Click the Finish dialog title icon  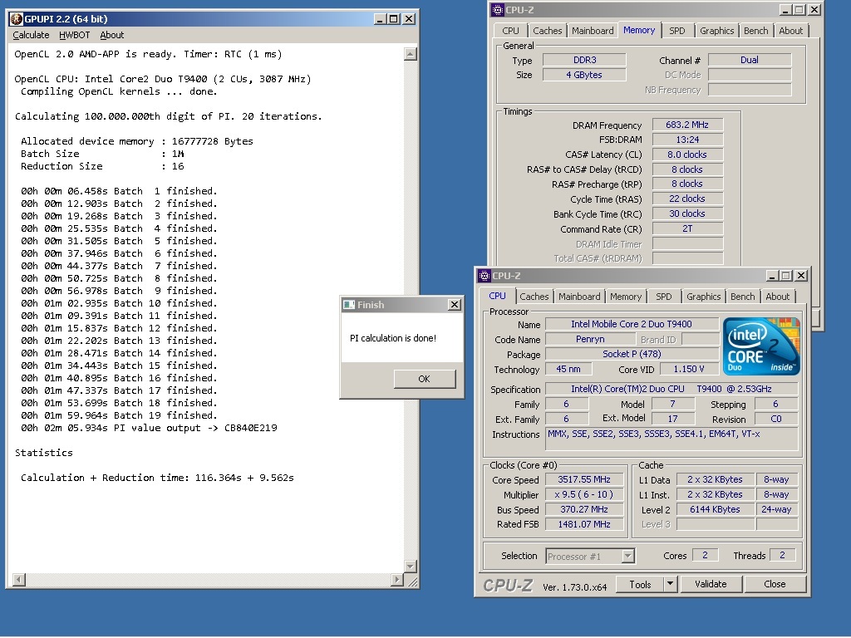(x=349, y=305)
